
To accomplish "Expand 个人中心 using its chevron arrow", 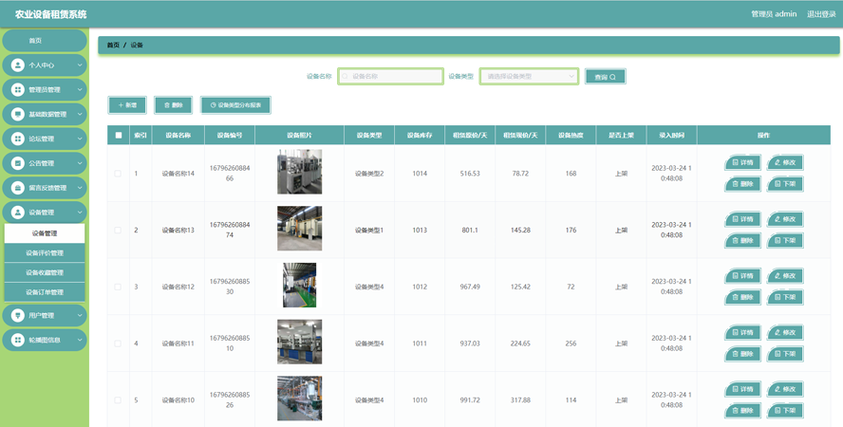I will (x=80, y=65).
